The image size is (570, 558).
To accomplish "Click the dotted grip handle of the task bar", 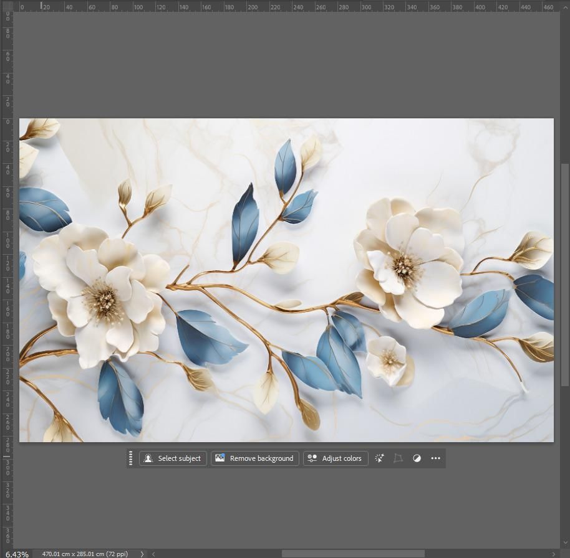I will point(130,458).
